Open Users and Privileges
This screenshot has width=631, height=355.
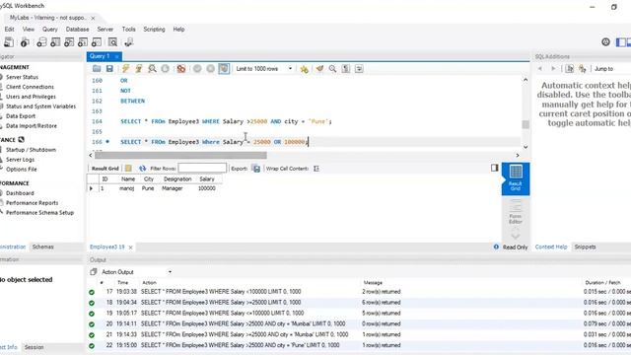tap(31, 97)
